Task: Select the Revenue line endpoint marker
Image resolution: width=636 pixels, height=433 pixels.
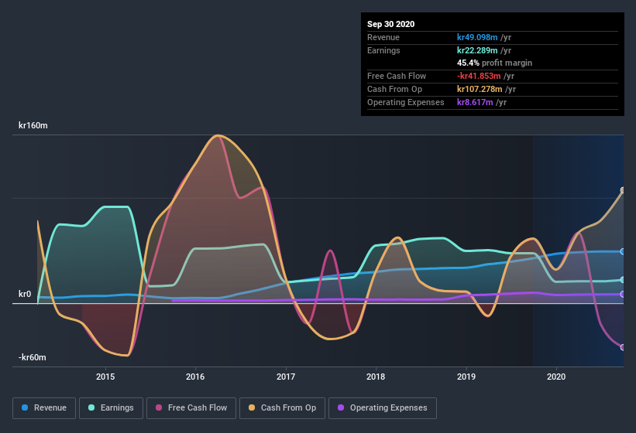Action: click(x=623, y=252)
